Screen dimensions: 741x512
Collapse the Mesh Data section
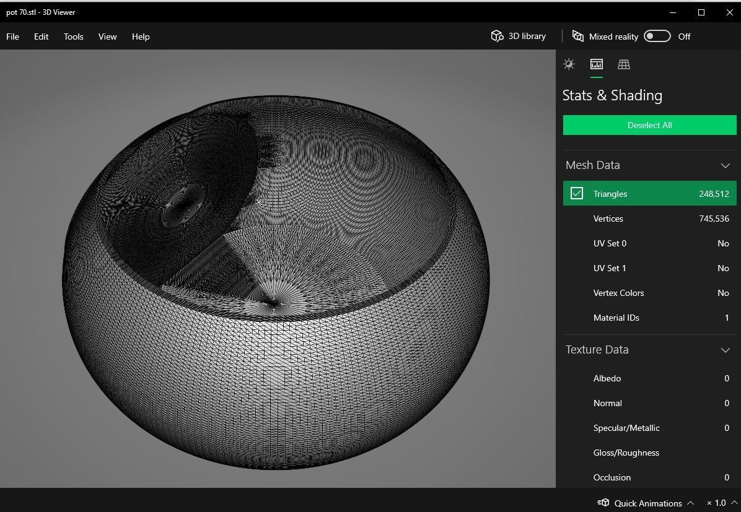(725, 165)
